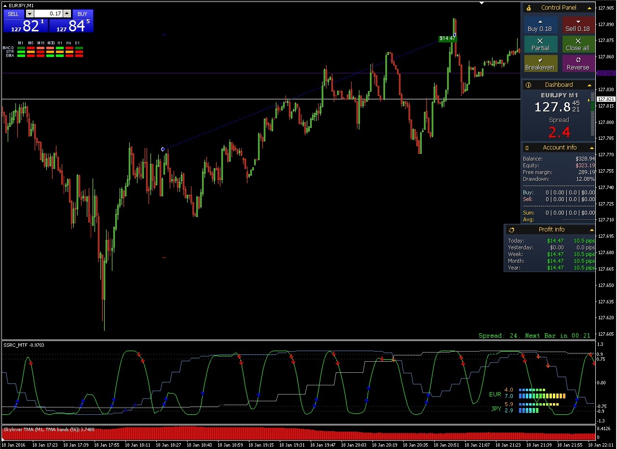Click the piggy bank icon in Profit info header
This screenshot has height=449, width=617.
[511, 230]
